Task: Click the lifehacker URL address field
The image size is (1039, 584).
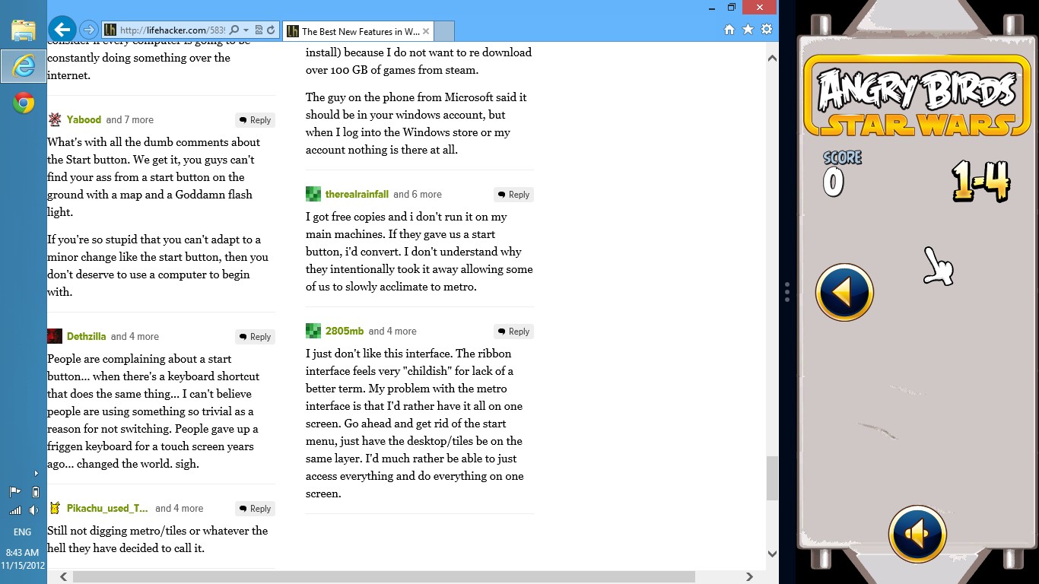Action: (173, 30)
